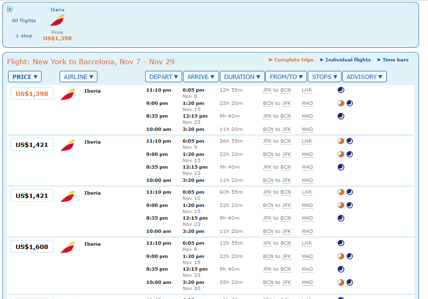This screenshot has height=299, width=428.
Task: Open the DURATION dropdown
Action: click(242, 77)
